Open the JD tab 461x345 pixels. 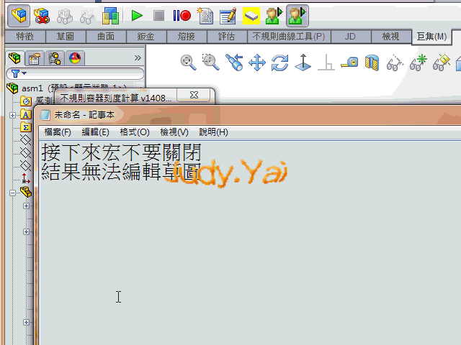pos(350,37)
